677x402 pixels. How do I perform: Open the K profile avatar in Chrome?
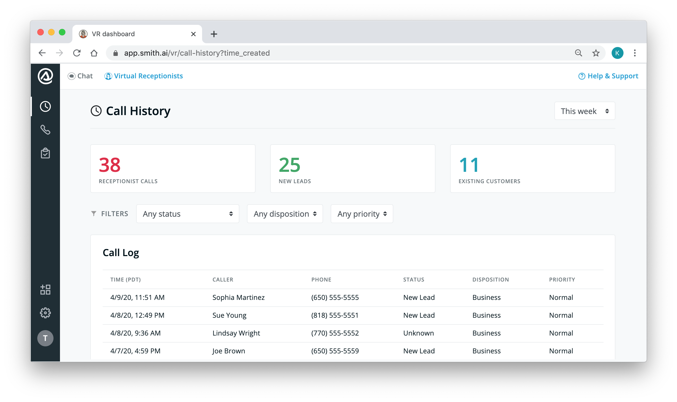[x=617, y=53]
